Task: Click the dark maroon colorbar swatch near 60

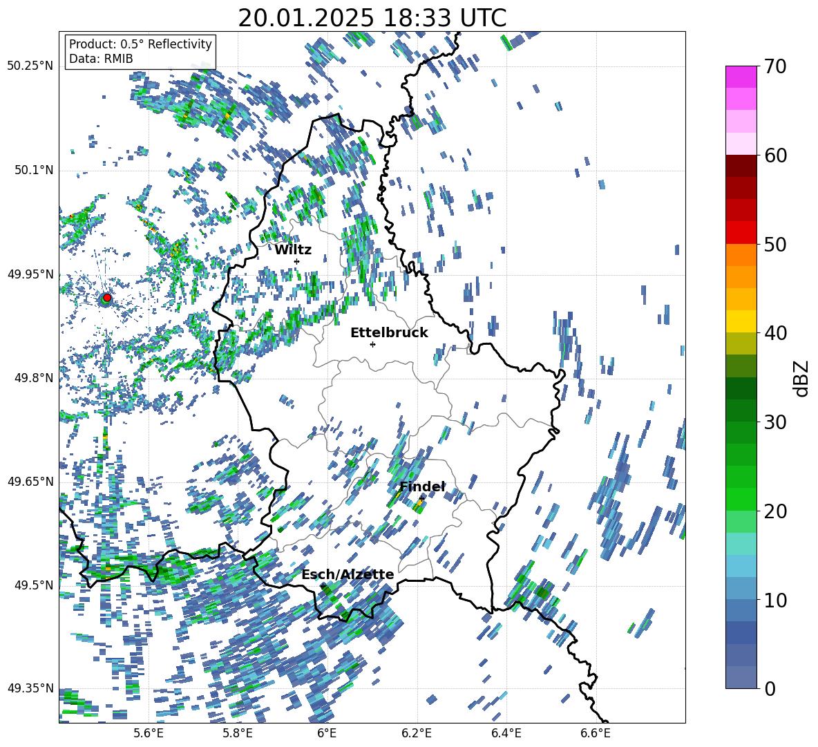Action: pyautogui.click(x=741, y=166)
